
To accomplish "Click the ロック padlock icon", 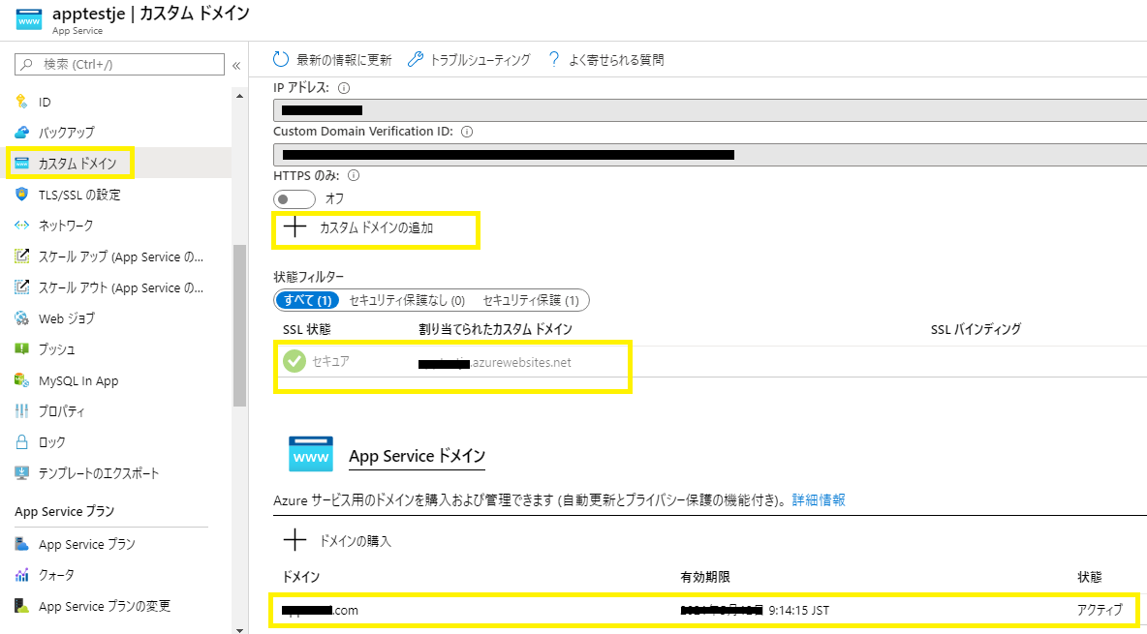I will pos(22,441).
